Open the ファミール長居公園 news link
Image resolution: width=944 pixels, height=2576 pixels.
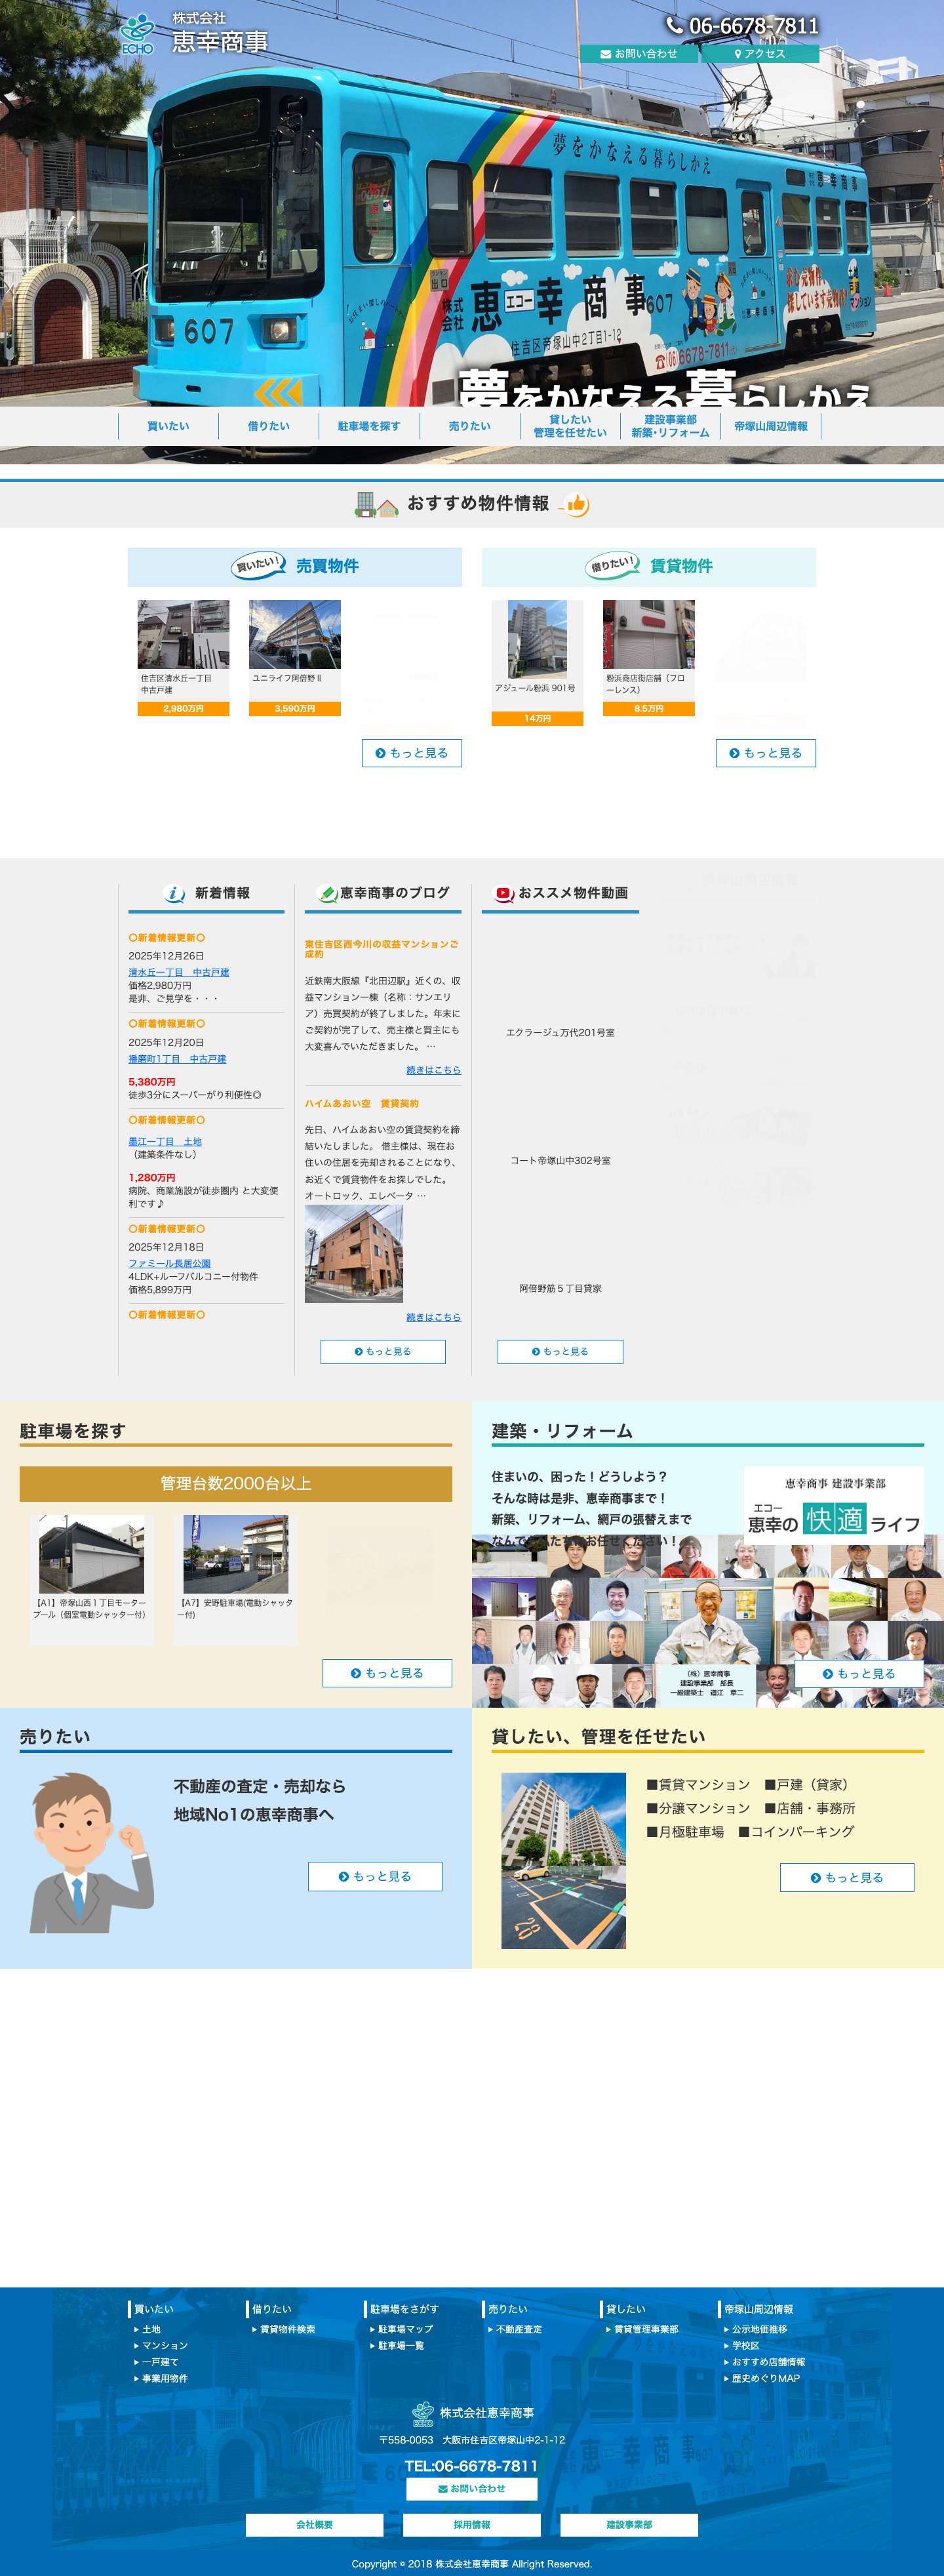pos(169,1264)
